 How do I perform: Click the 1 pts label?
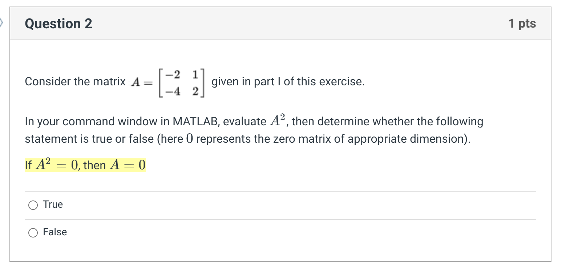[x=522, y=23]
